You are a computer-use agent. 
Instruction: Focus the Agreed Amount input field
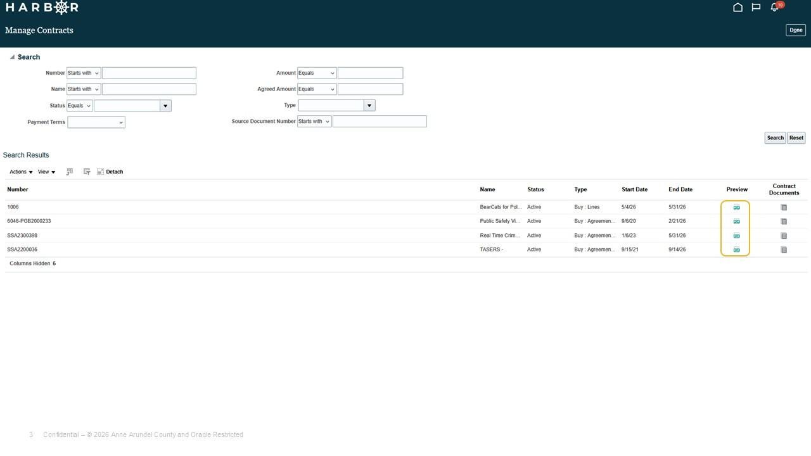pos(370,89)
